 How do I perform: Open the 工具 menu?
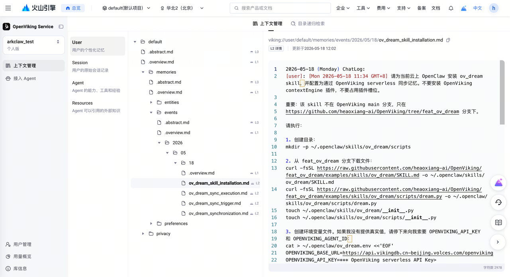tap(363, 8)
